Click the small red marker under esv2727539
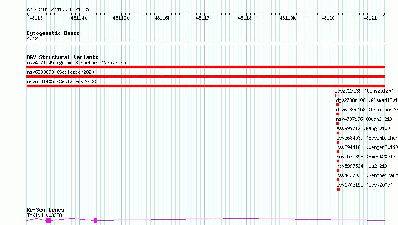The image size is (398, 225). click(337, 95)
